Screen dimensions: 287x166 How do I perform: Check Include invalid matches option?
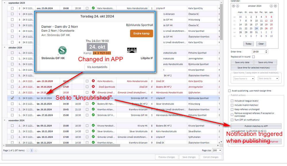point(232,105)
